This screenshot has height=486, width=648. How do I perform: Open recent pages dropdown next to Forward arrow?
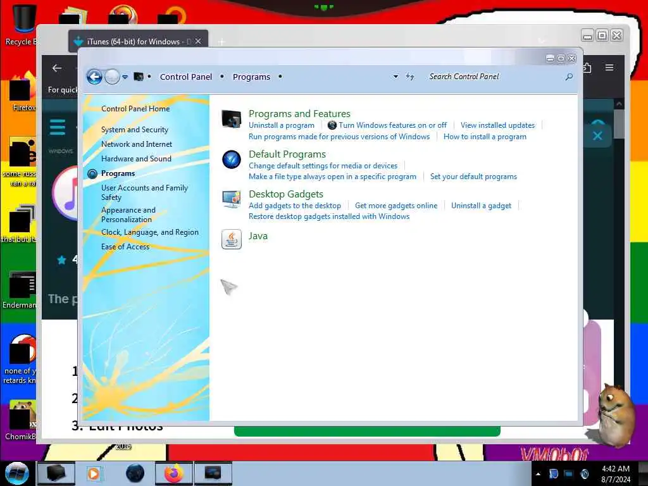pyautogui.click(x=125, y=77)
